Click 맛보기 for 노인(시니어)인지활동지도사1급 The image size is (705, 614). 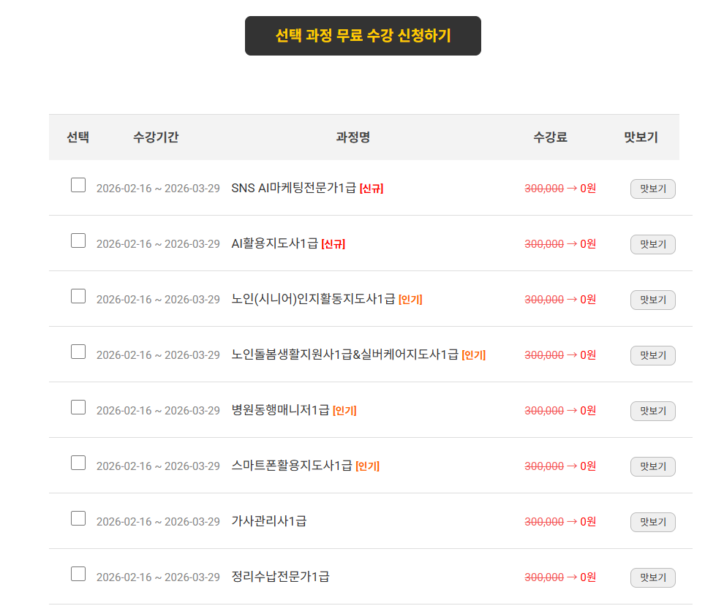(652, 300)
